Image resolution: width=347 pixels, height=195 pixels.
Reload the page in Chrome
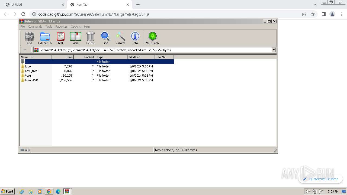coord(23,14)
